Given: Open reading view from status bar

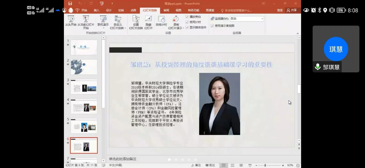Looking at the screenshot, I should tap(241, 165).
